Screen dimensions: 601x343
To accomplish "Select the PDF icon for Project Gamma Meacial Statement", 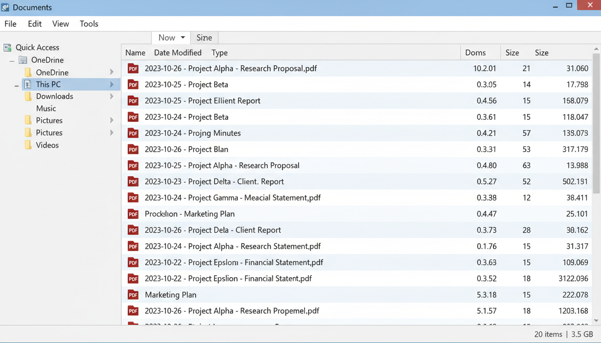I will point(133,198).
